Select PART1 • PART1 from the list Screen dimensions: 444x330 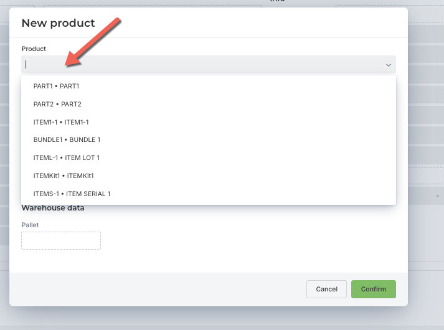pos(209,86)
